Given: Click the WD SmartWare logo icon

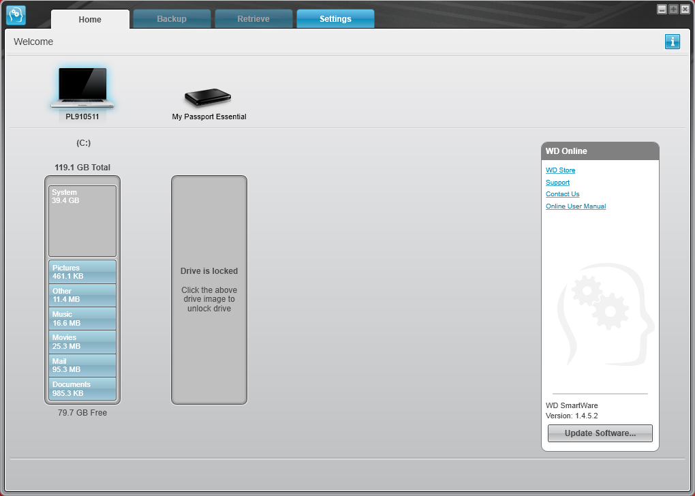Looking at the screenshot, I should coord(16,15).
